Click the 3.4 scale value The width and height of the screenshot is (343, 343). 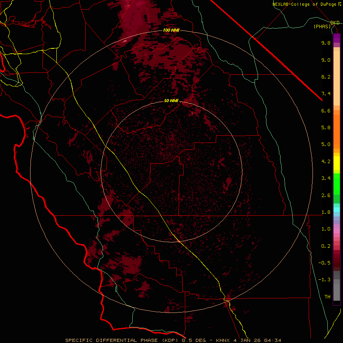click(x=326, y=178)
